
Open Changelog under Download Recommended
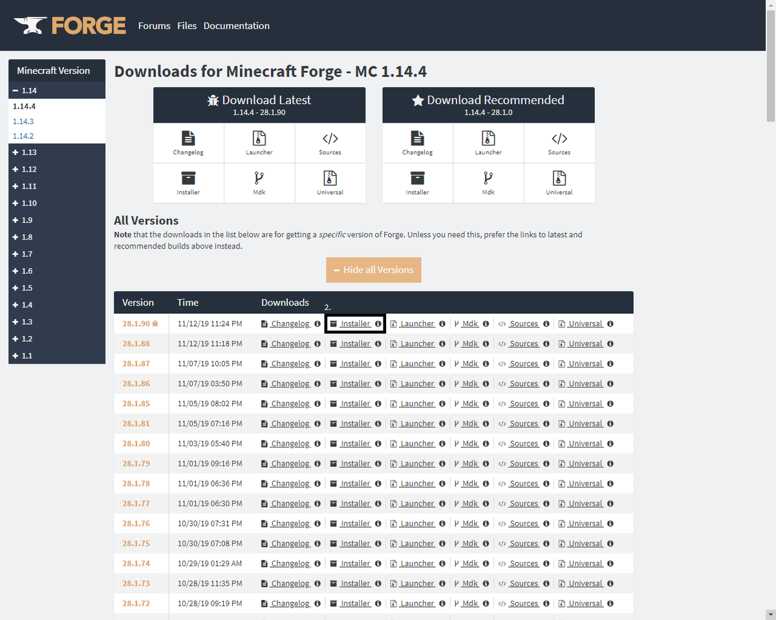[x=417, y=143]
